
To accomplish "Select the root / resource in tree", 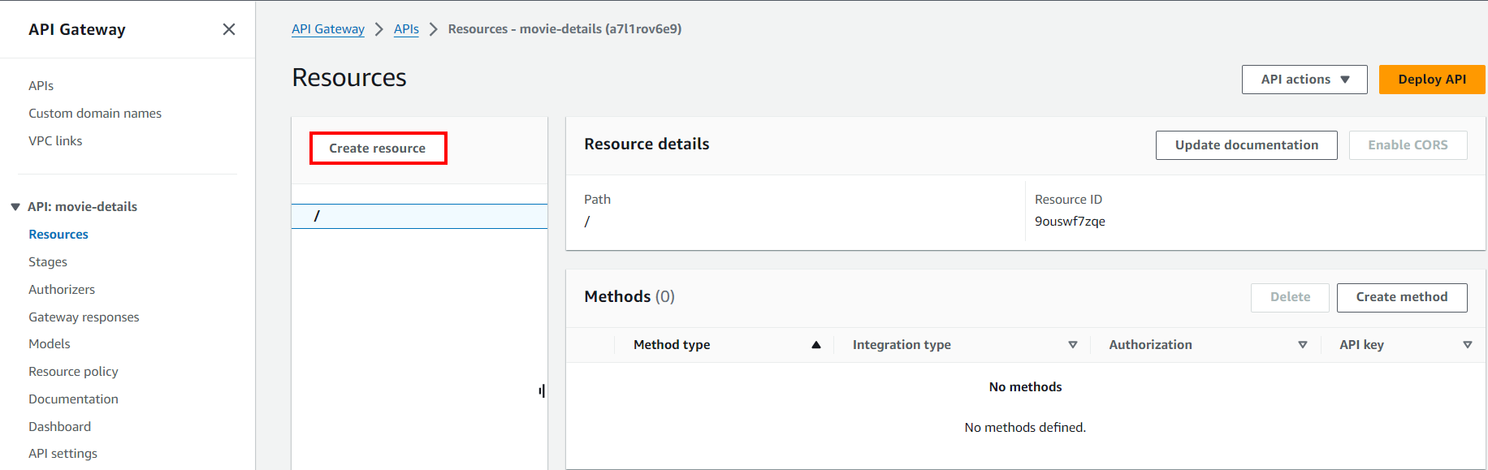I will 318,217.
